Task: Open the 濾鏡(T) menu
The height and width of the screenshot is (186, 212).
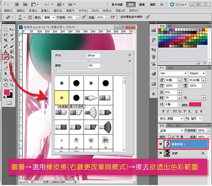Action: pyautogui.click(x=70, y=11)
